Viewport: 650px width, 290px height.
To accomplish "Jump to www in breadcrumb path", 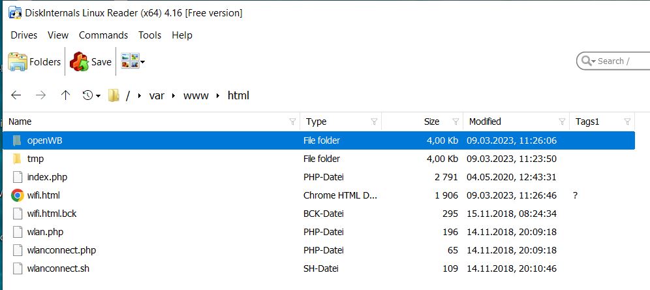I will 196,96.
